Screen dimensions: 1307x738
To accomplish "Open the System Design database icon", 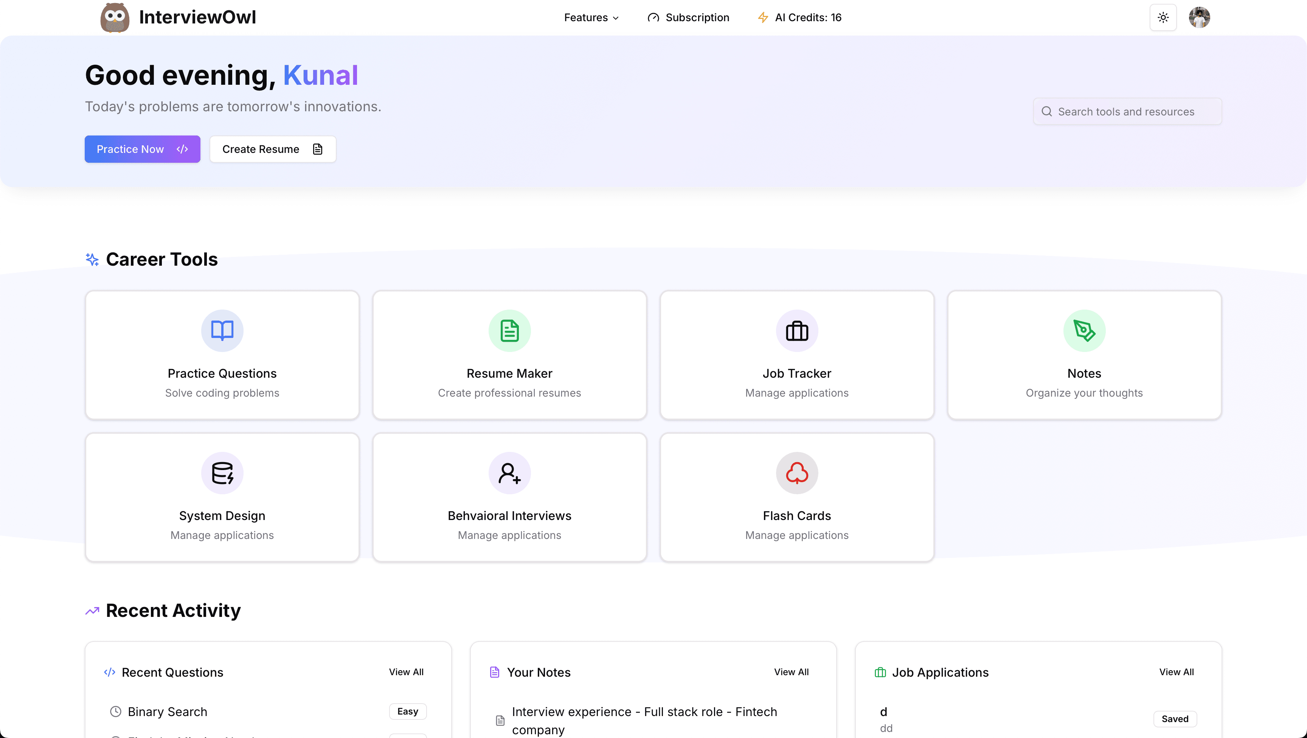I will [222, 473].
